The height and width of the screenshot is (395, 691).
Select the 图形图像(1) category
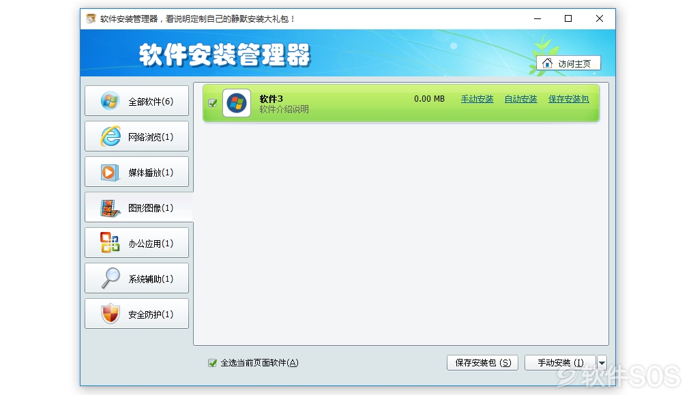138,207
